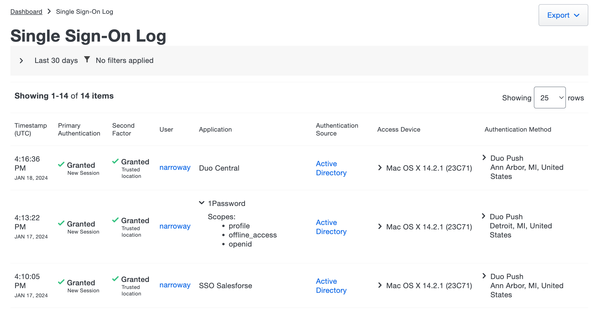Screen dimensions: 593x310
Task: Click the filter funnel icon
Action: coord(87,60)
